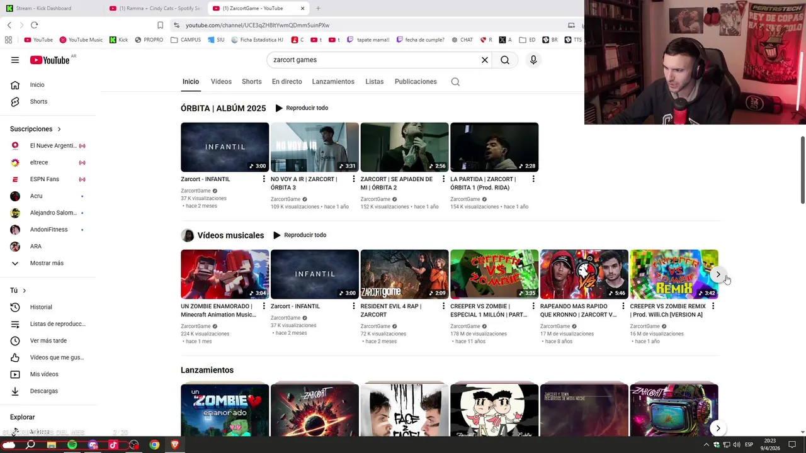Open Descargas in sidebar
The height and width of the screenshot is (453, 806).
(x=48, y=391)
